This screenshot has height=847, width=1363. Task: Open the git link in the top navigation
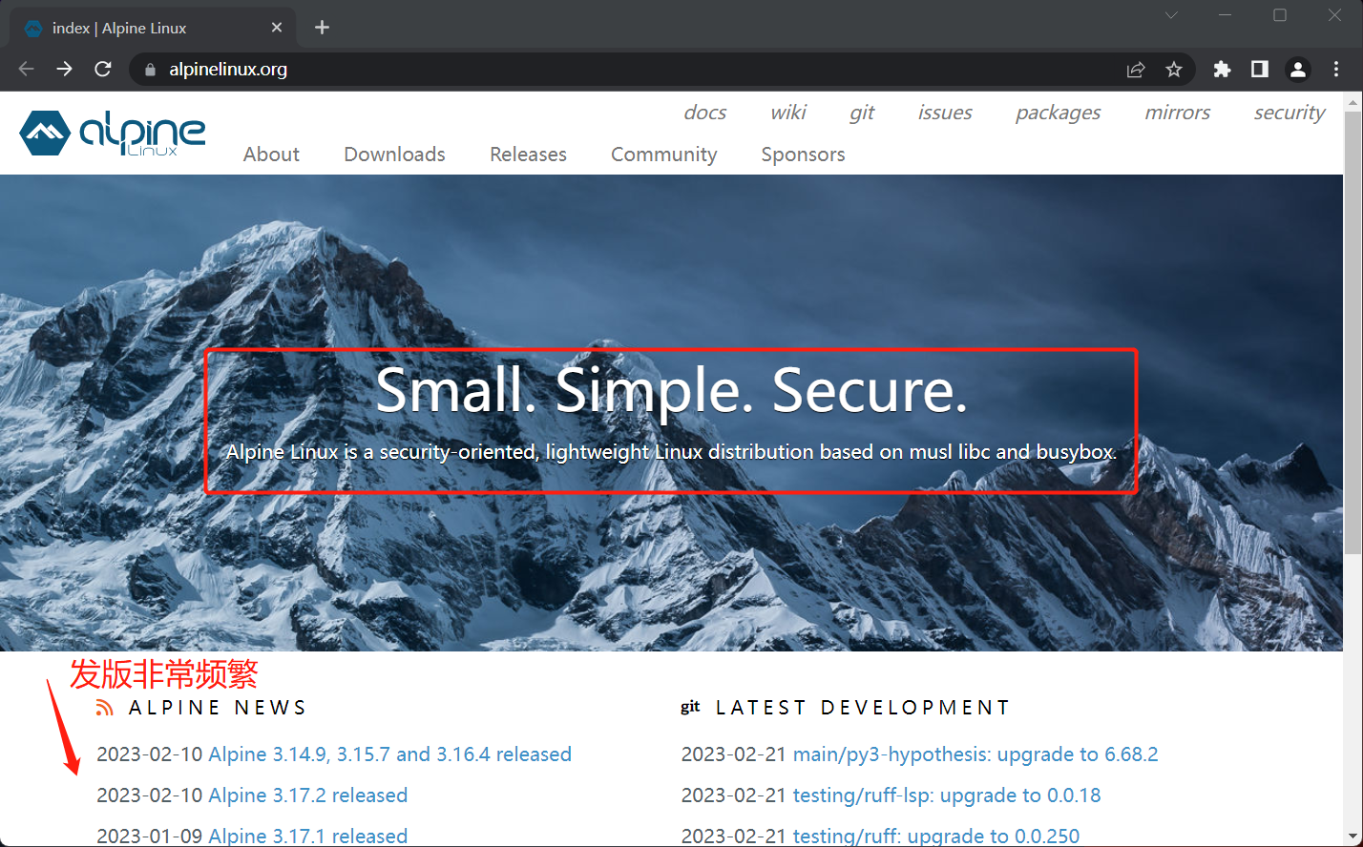[x=862, y=114]
